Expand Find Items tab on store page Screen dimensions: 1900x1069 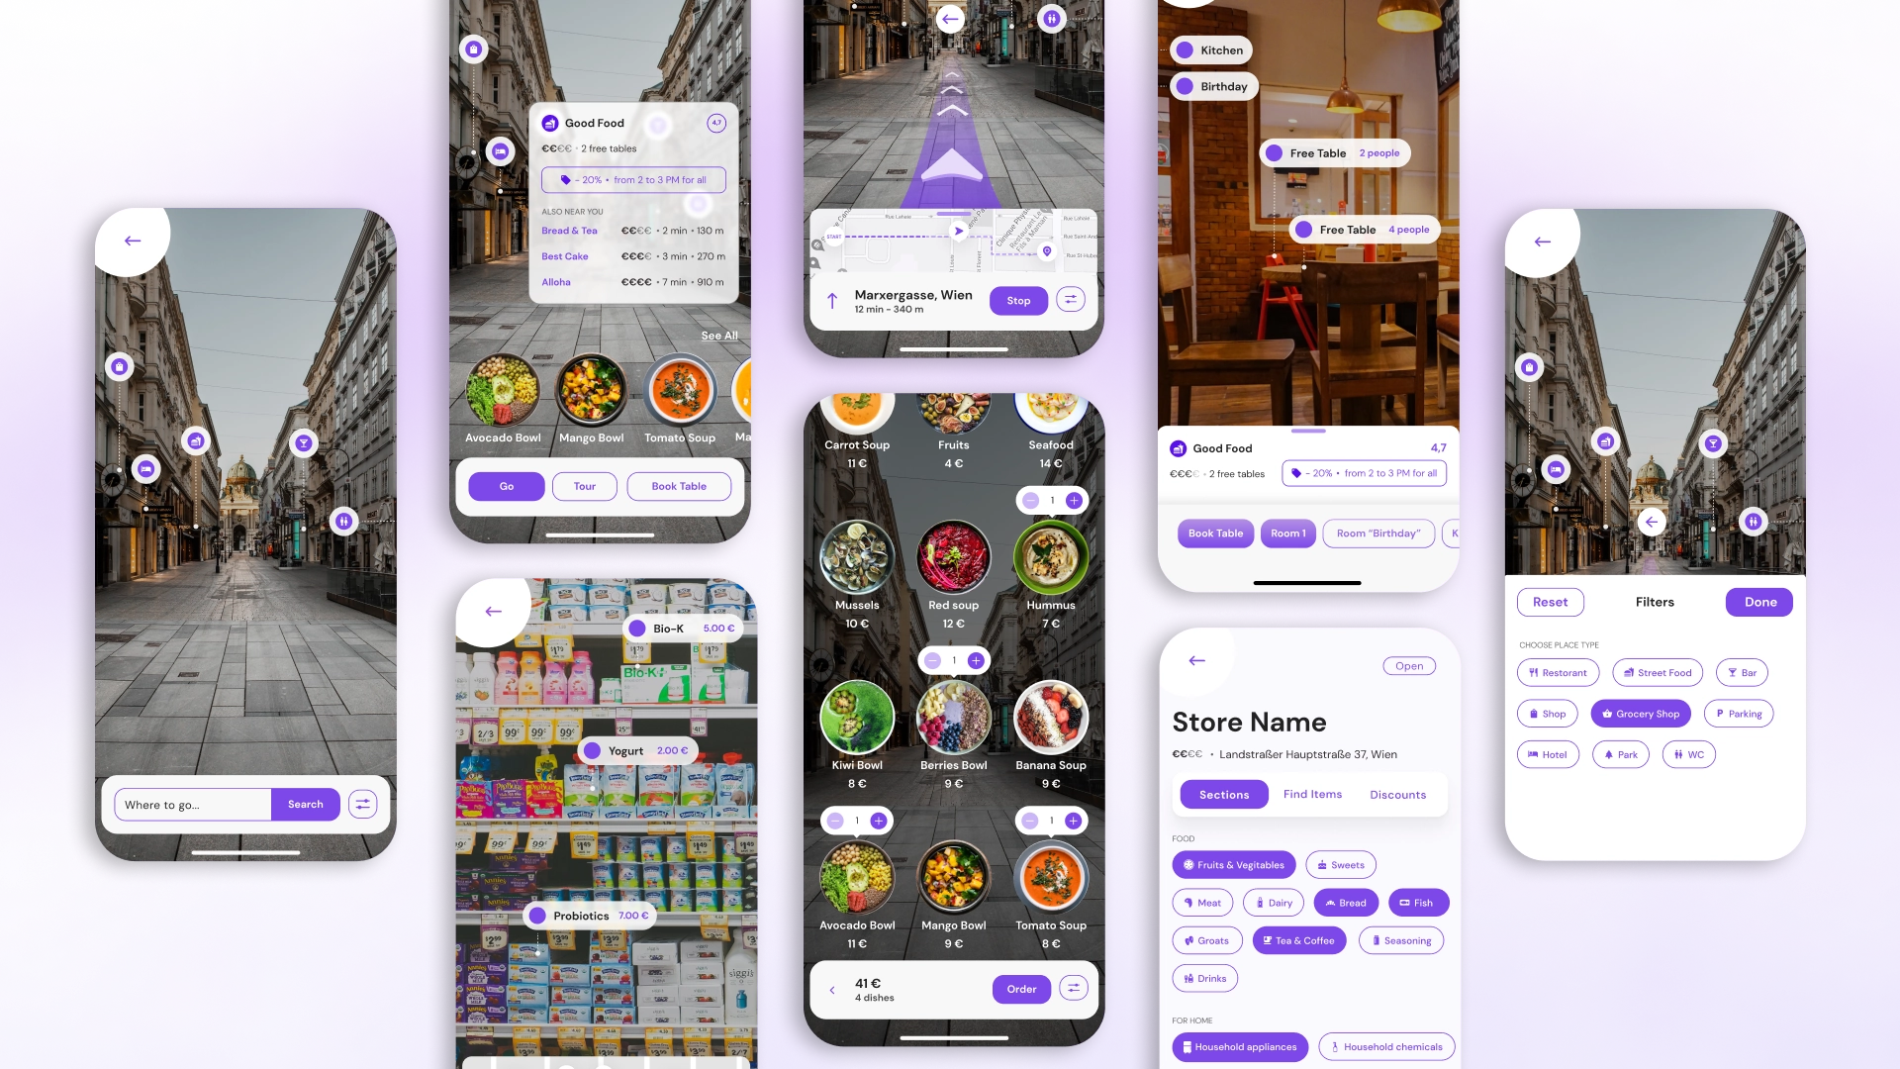pos(1313,794)
